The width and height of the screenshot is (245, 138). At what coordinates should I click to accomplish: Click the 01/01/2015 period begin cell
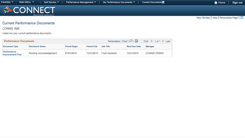(x=71, y=53)
